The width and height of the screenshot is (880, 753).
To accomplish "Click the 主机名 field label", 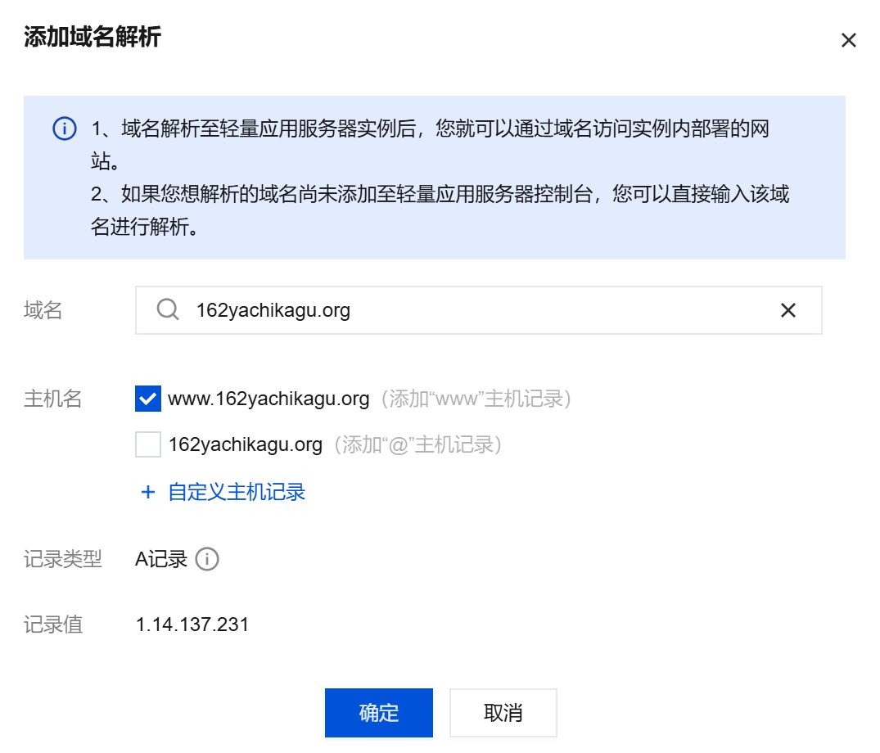I will coord(52,399).
